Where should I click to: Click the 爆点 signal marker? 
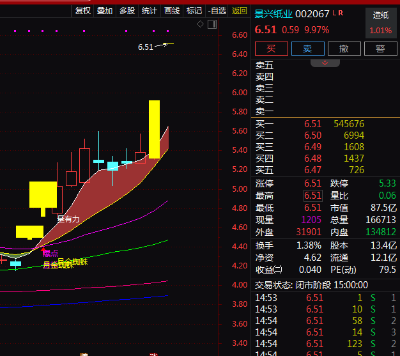pos(50,253)
